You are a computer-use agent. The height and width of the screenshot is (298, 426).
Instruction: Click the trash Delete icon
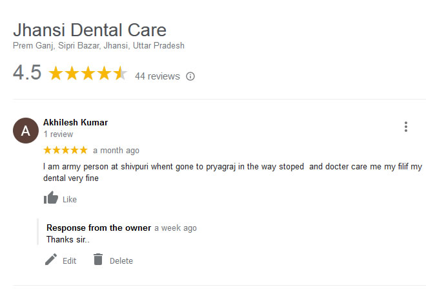tap(98, 259)
